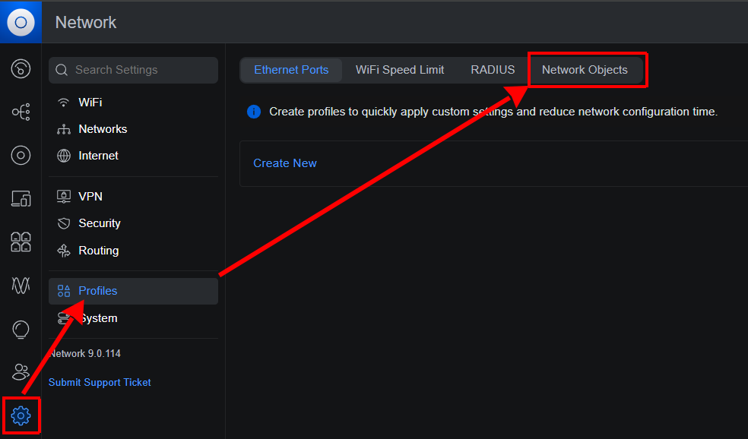Open the Port Manager icon
Screen dimensions: 748x439
click(21, 242)
